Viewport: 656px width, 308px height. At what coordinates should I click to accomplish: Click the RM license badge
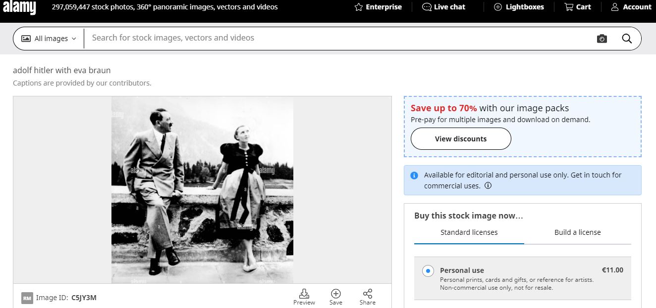[27, 298]
